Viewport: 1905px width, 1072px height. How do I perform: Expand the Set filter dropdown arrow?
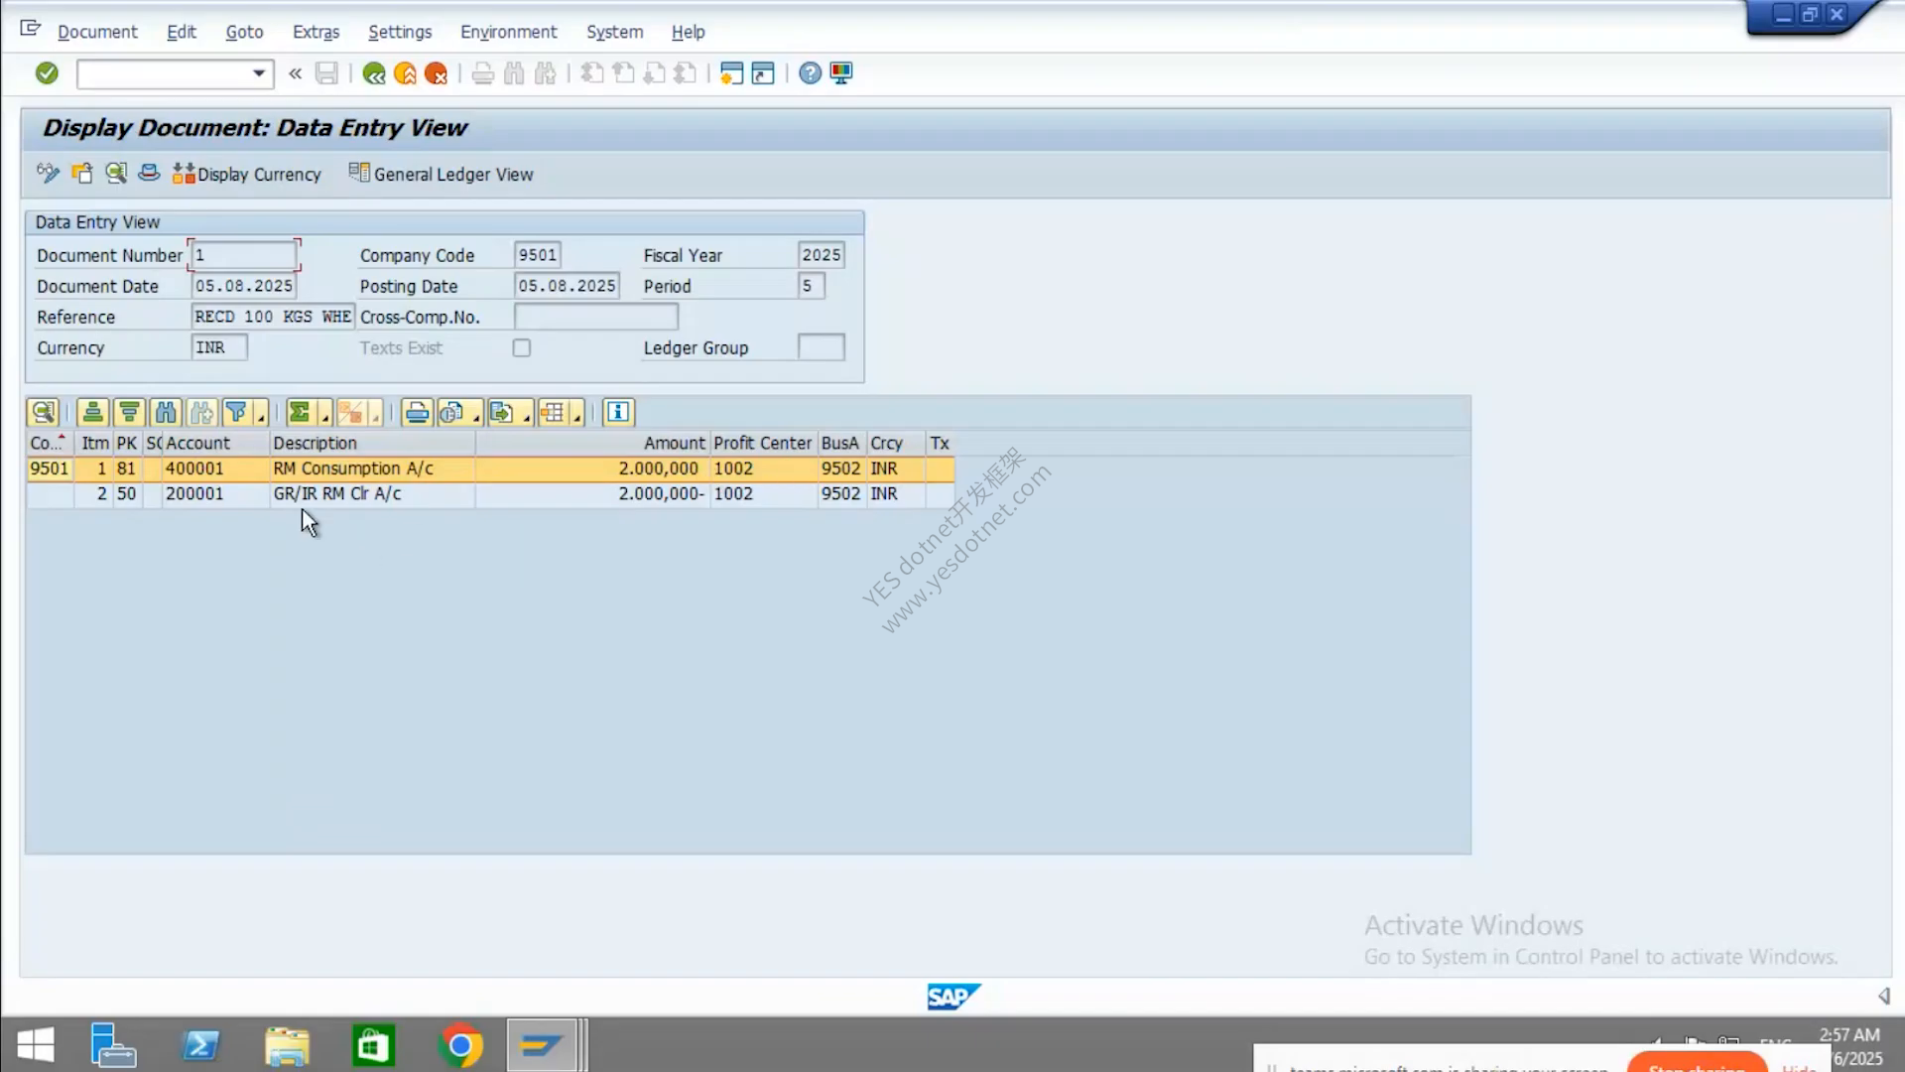261,413
